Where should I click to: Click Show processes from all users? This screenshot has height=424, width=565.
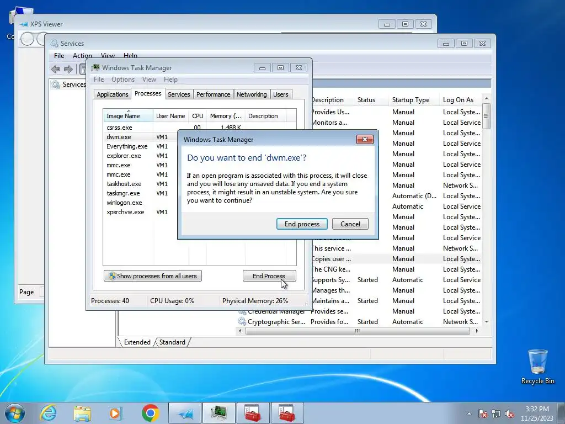click(153, 276)
